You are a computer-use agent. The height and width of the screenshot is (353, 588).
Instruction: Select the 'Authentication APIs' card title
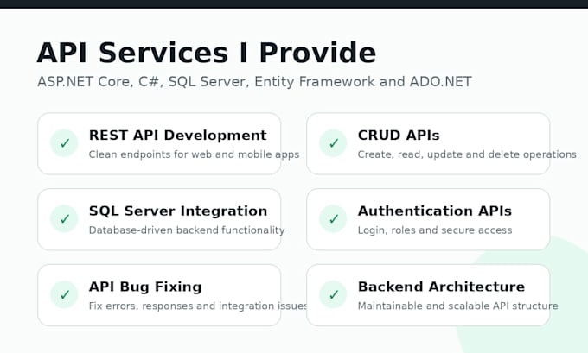tap(435, 211)
